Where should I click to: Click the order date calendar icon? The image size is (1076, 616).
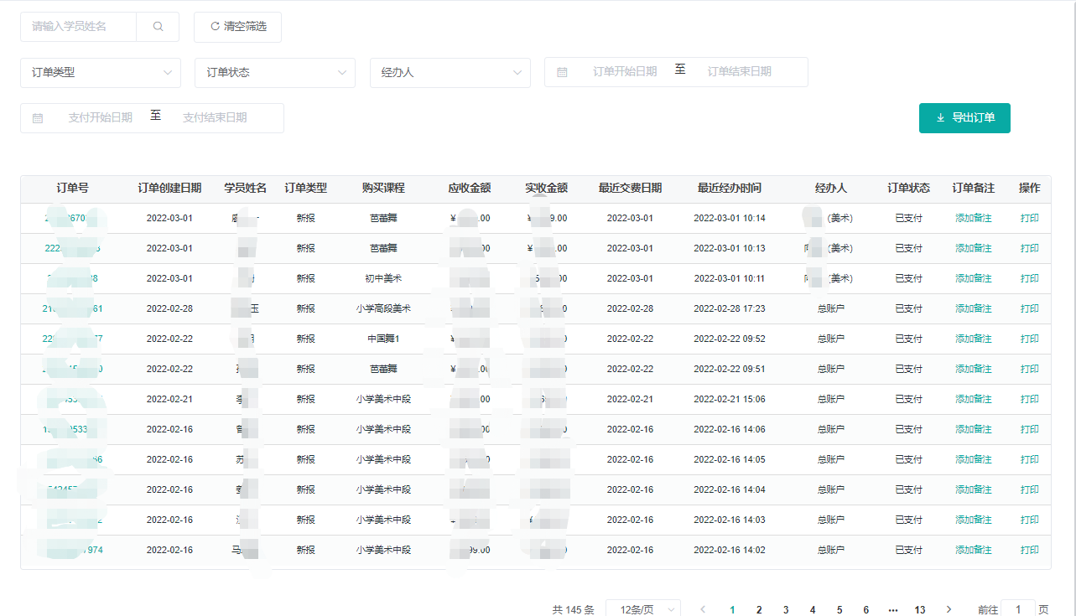[x=562, y=72]
